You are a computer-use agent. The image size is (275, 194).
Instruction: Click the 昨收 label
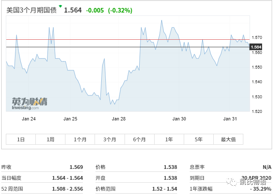click(x=6, y=167)
